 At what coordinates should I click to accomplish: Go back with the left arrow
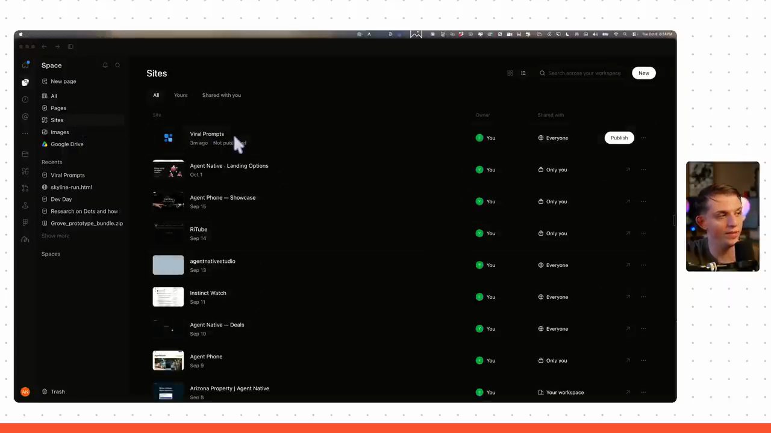coord(44,46)
